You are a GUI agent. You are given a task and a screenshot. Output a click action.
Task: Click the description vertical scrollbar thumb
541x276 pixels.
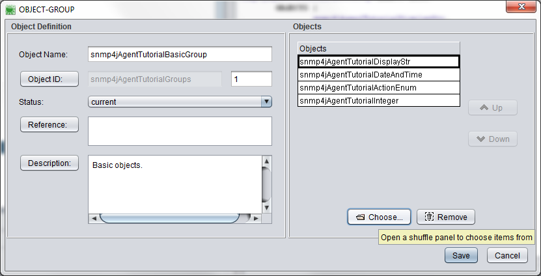point(266,185)
